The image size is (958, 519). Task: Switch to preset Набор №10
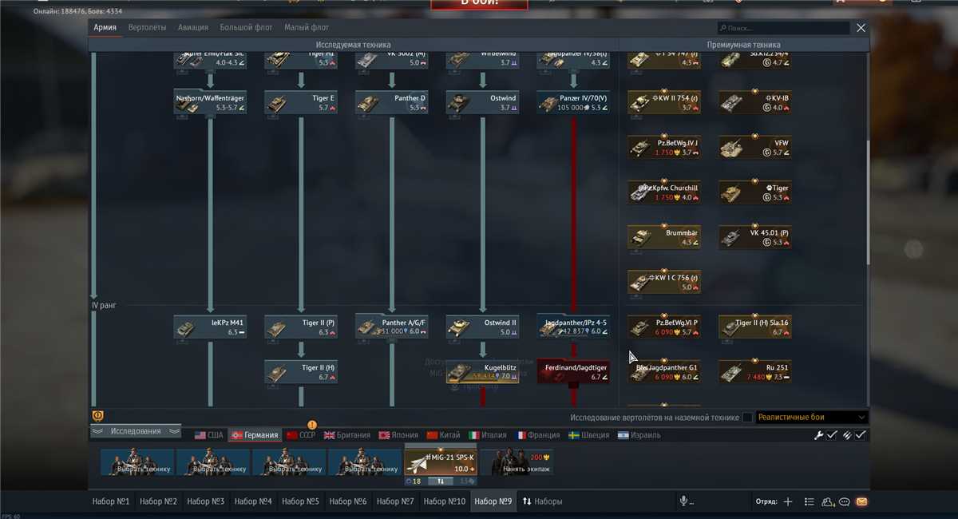pos(445,501)
